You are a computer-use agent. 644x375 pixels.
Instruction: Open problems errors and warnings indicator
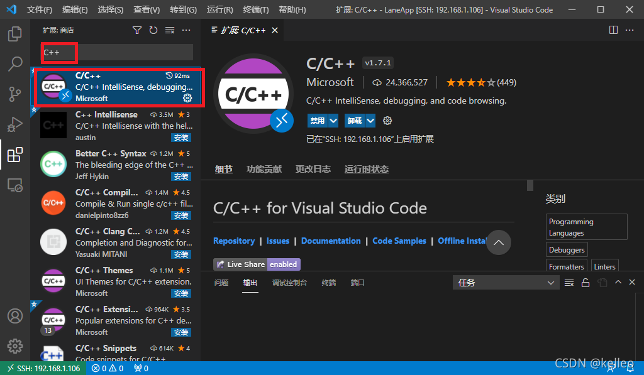tap(108, 369)
